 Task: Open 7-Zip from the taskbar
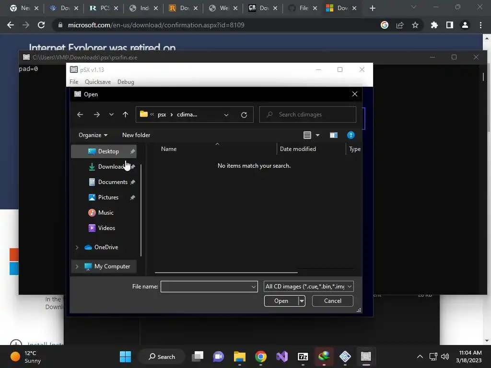tap(303, 356)
